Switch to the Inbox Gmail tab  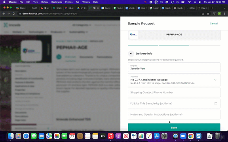(69, 8)
